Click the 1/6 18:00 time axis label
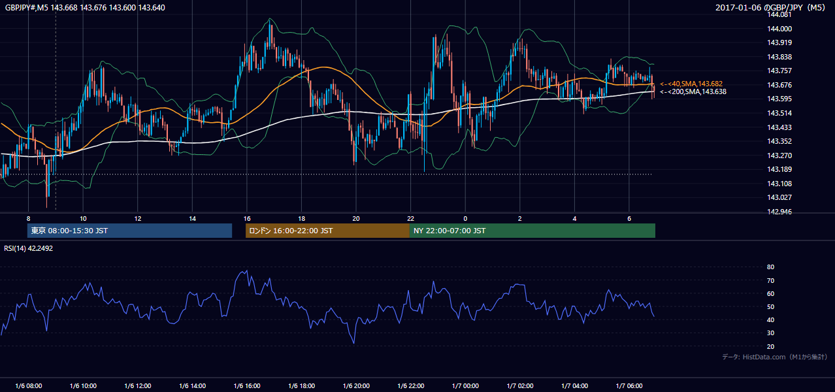The image size is (835, 392). [301, 386]
